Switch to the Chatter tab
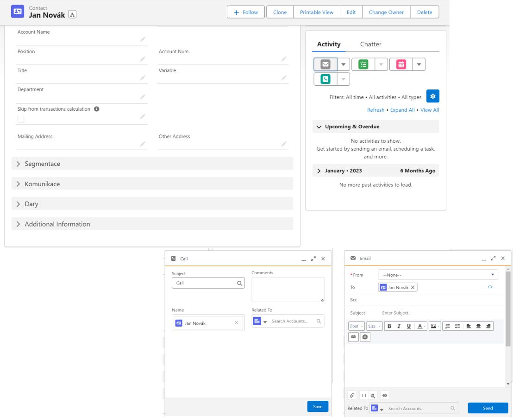This screenshot has height=417, width=513. click(370, 44)
